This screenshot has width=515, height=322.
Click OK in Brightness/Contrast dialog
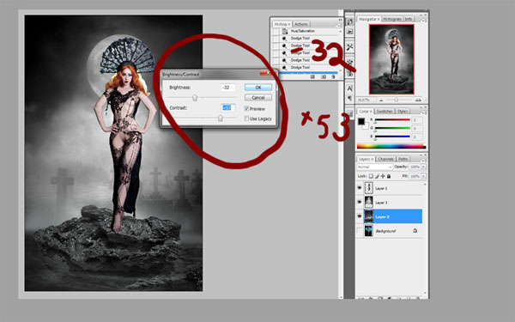(x=258, y=88)
